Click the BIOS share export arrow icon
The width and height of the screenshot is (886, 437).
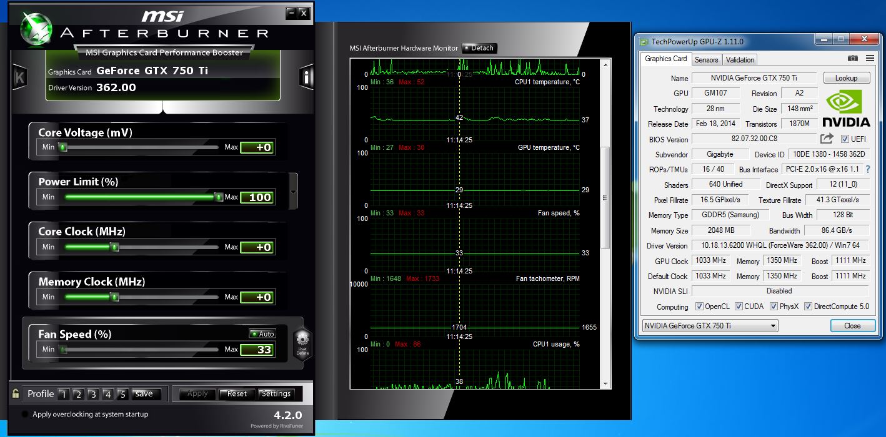[827, 139]
